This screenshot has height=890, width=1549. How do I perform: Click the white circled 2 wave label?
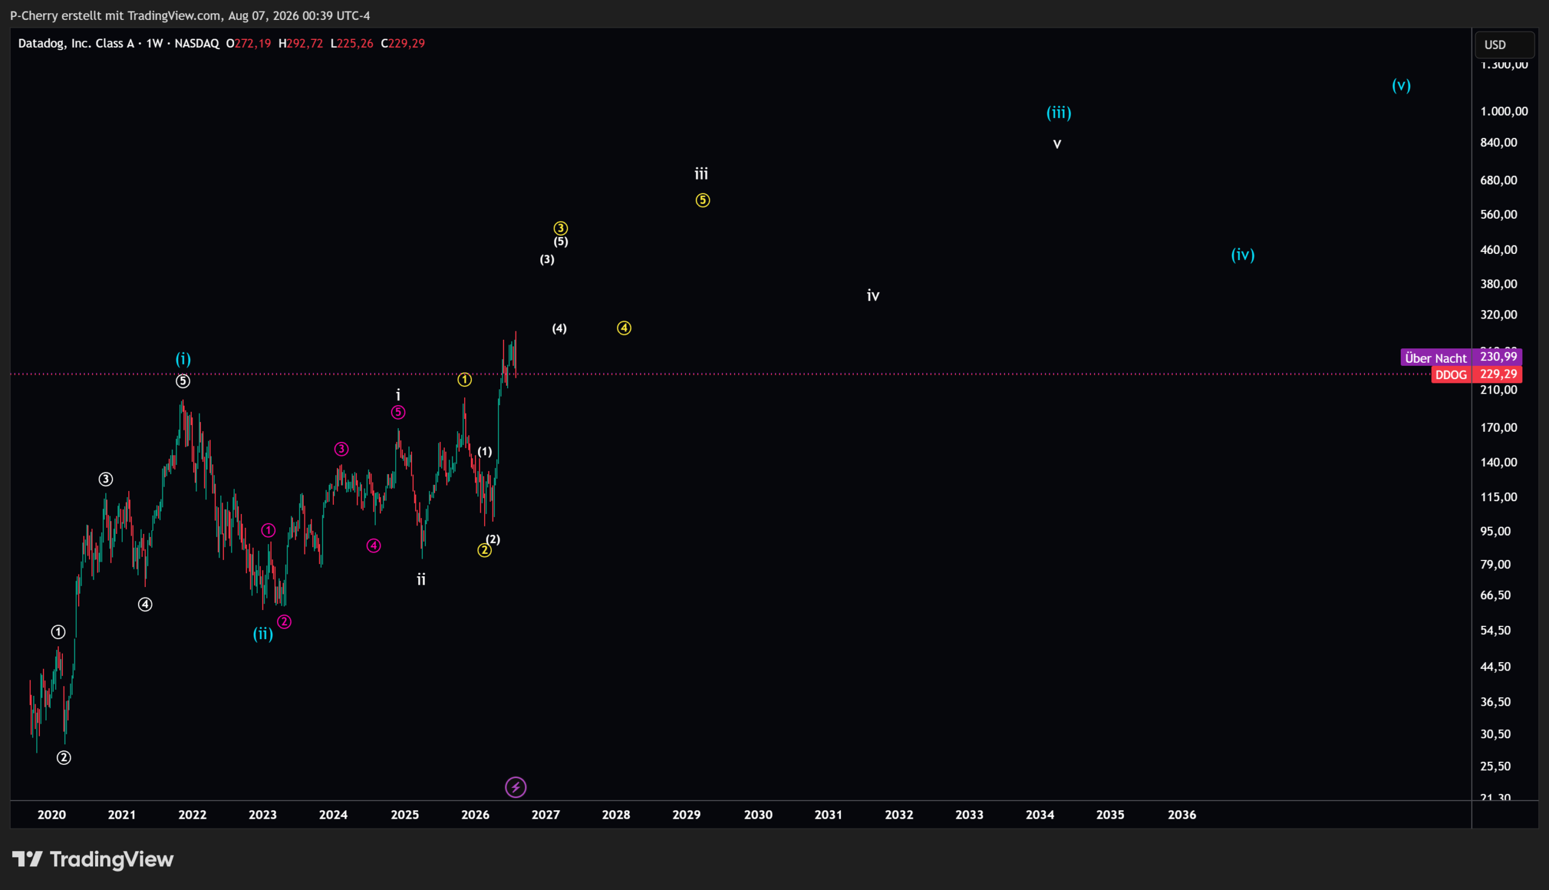coord(64,758)
